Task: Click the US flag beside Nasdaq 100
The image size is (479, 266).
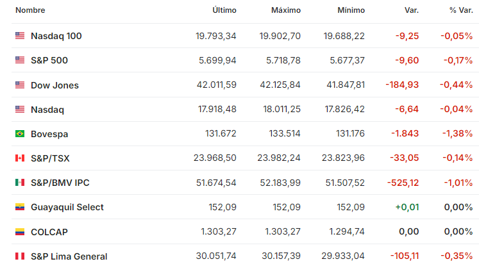Action: (20, 36)
